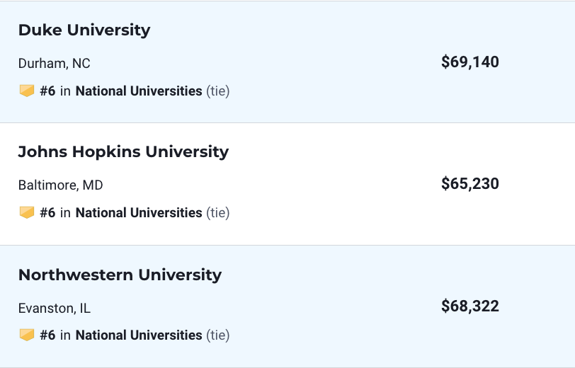Click the #6 rank number for Johns Hopkins
Image resolution: width=575 pixels, height=368 pixels.
tap(47, 212)
